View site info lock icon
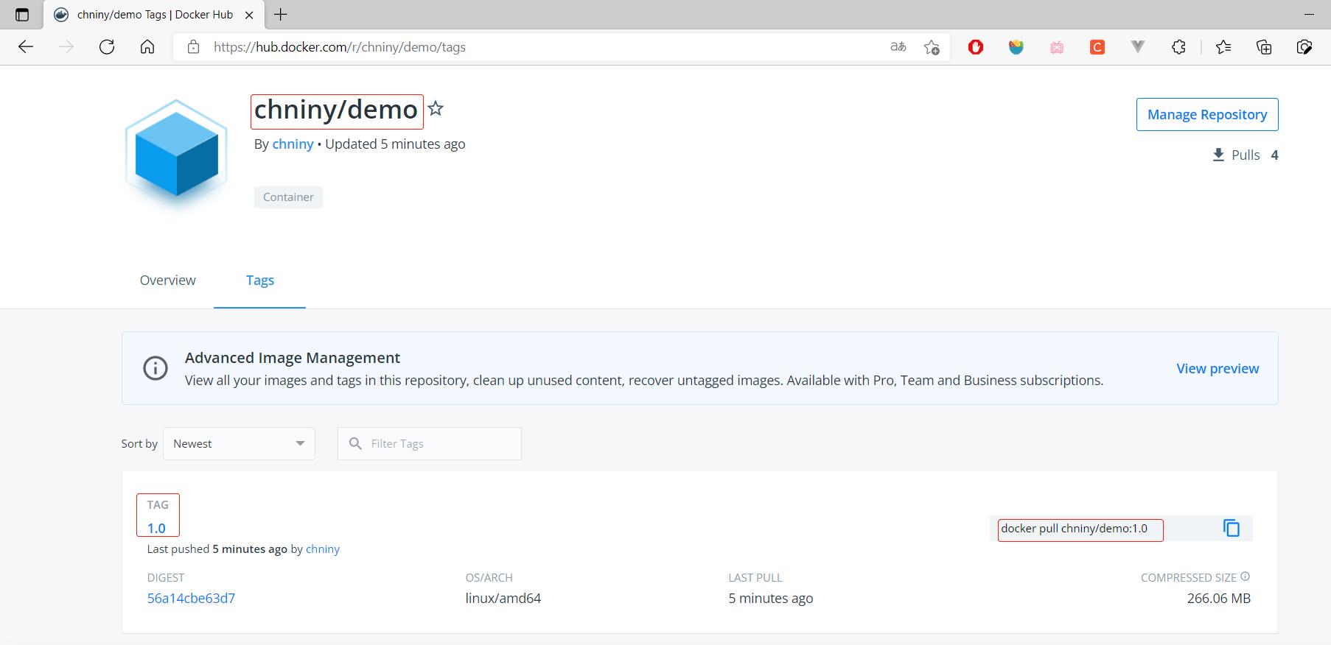Viewport: 1331px width, 645px height. (193, 47)
